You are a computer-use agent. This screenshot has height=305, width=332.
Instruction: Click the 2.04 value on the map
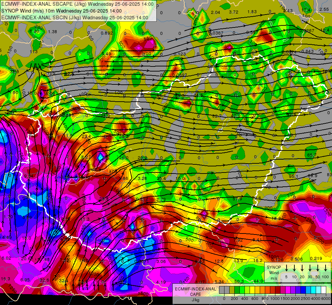[x=216, y=13]
